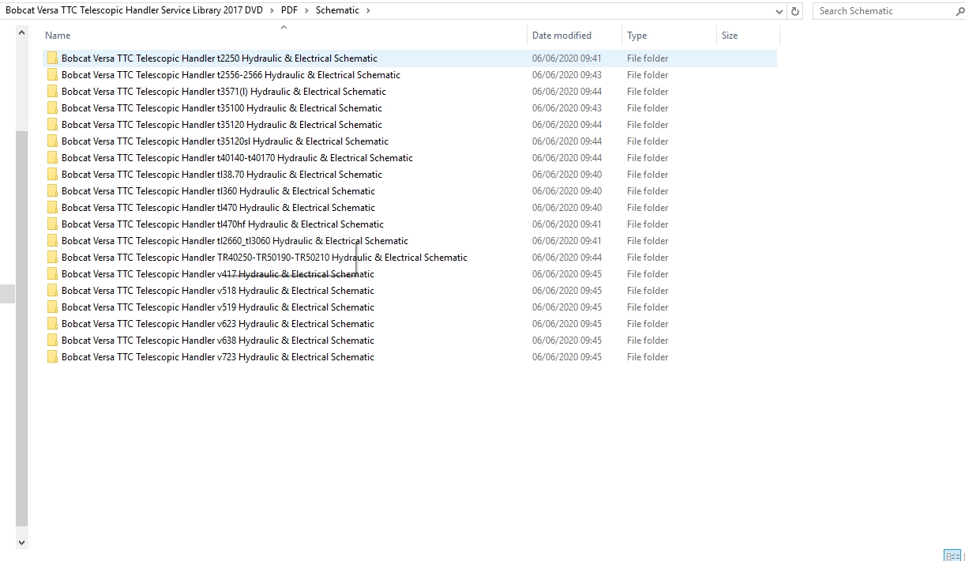
Task: Click the TR40250-TR50190-TR50210 folder icon
Action: click(52, 258)
